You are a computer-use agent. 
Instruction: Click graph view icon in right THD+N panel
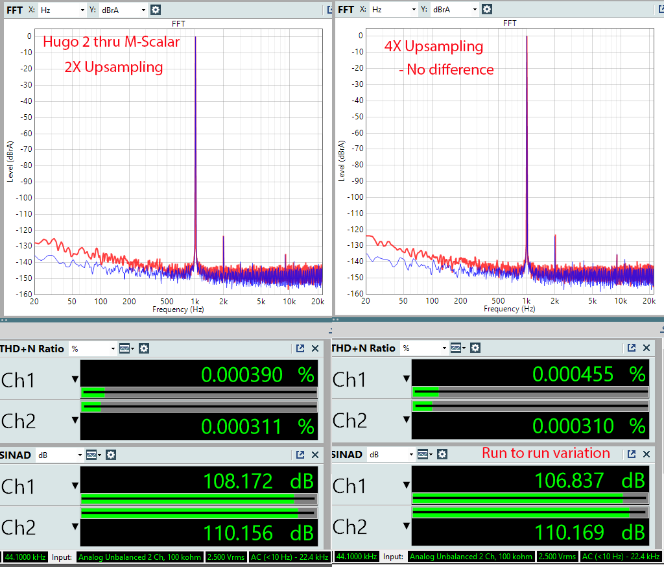(x=457, y=348)
